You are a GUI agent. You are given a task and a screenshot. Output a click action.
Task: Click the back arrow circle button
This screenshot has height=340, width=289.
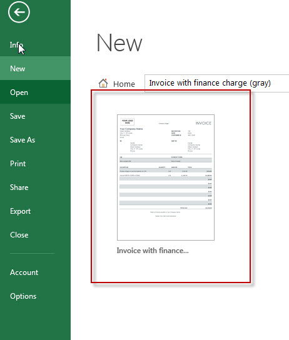[19, 12]
